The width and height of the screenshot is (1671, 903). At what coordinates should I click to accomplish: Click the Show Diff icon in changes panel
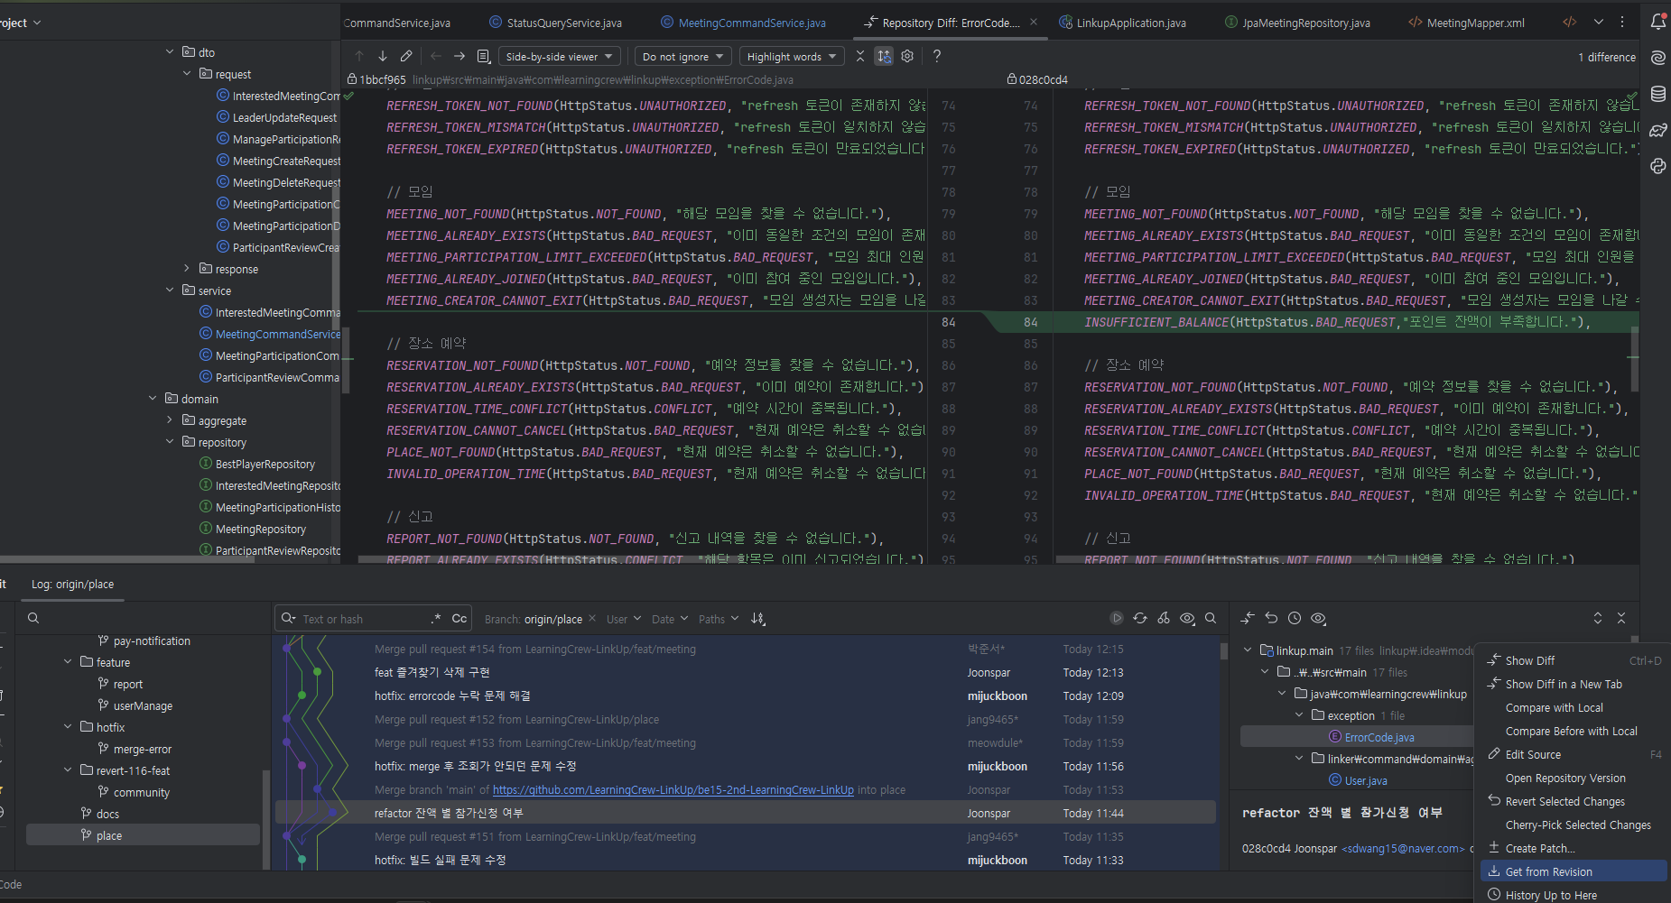1248,618
